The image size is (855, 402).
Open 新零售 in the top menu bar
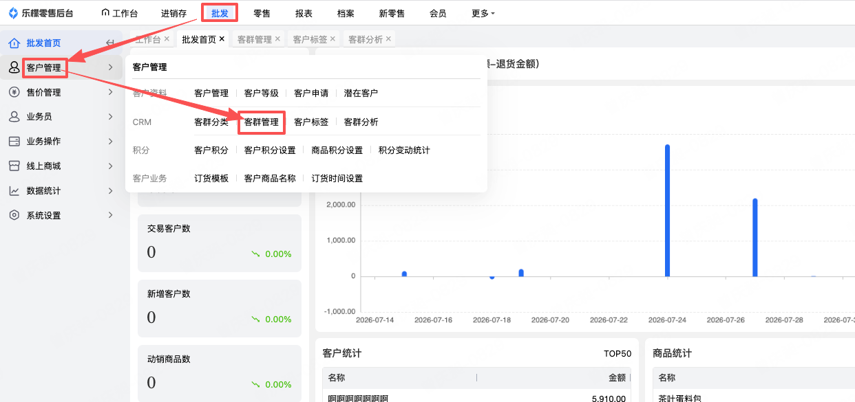pyautogui.click(x=392, y=13)
